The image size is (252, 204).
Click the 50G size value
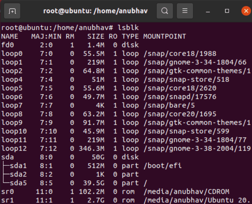[x=98, y=157]
